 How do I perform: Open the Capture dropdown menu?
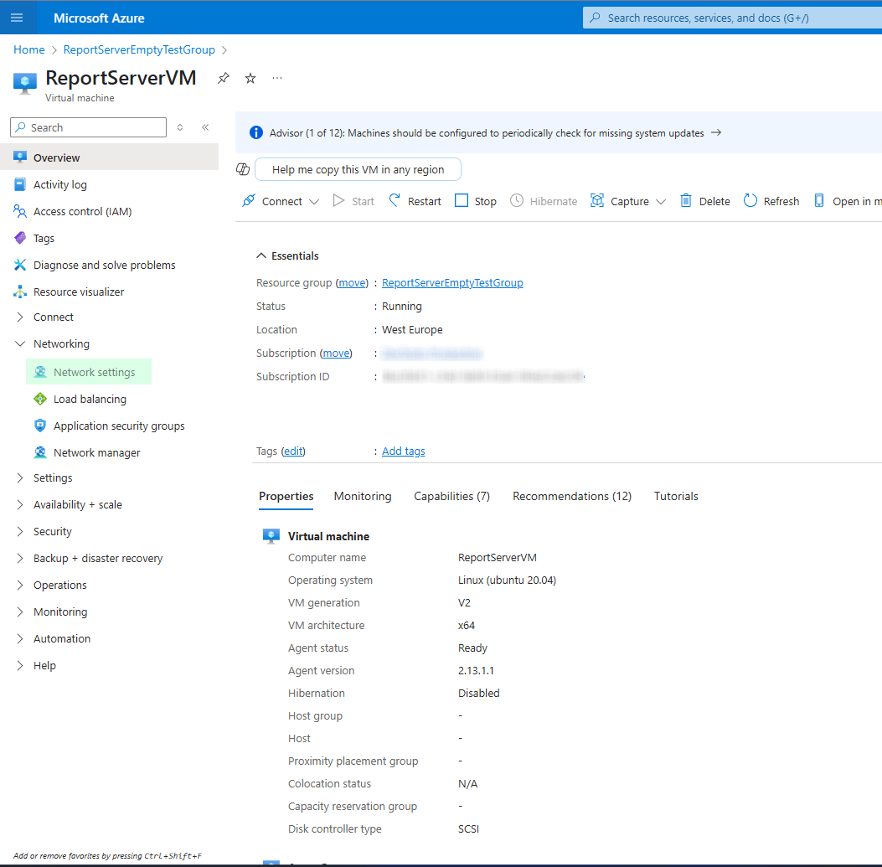click(x=661, y=202)
